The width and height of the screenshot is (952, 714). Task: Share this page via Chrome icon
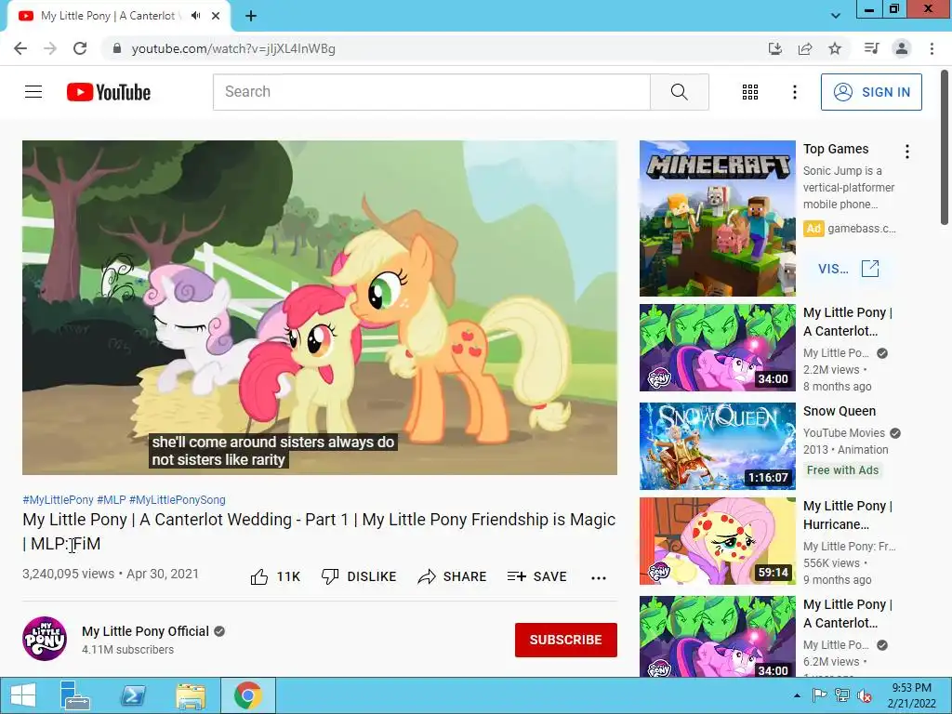click(x=805, y=48)
